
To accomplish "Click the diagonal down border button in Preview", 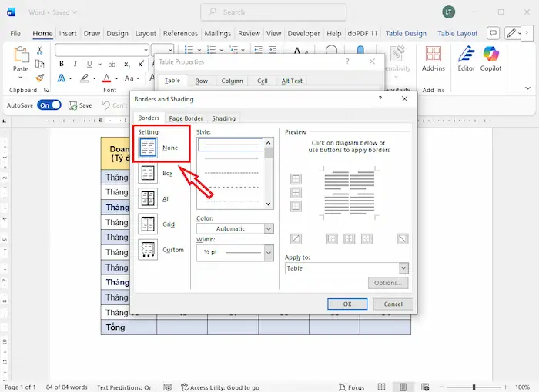I will [x=402, y=239].
